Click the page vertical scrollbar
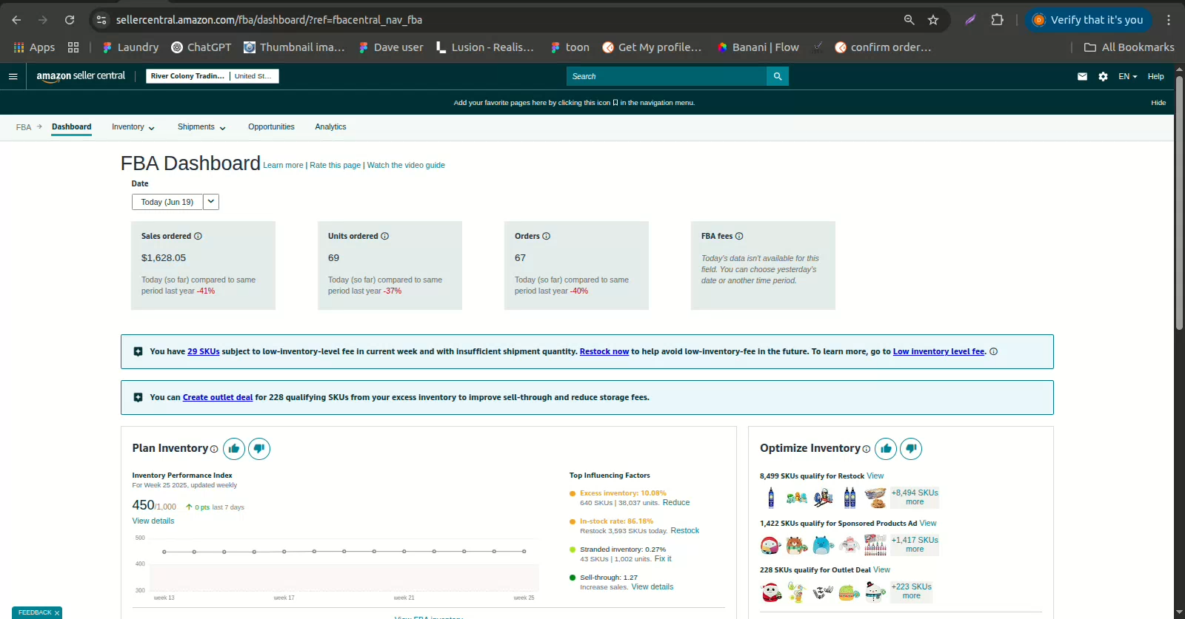 (1179, 222)
